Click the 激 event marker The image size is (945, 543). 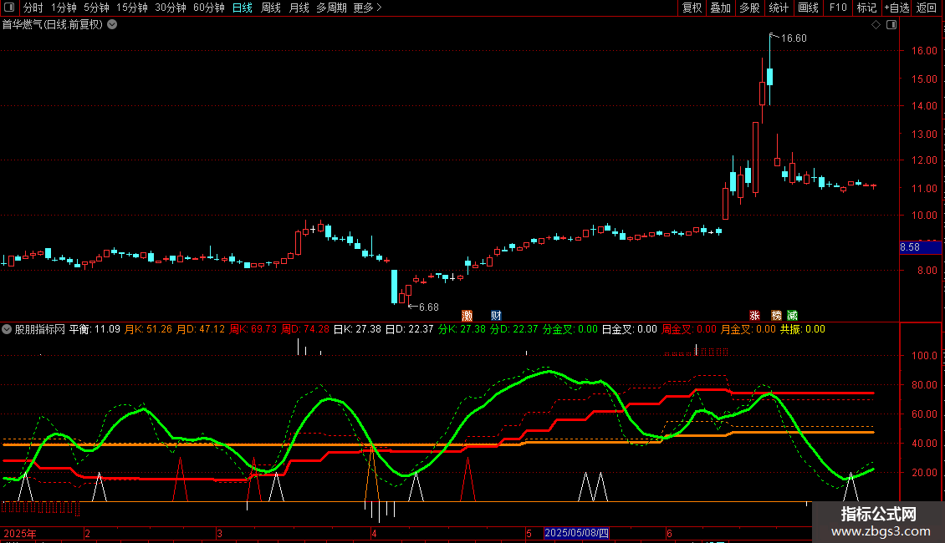(467, 316)
